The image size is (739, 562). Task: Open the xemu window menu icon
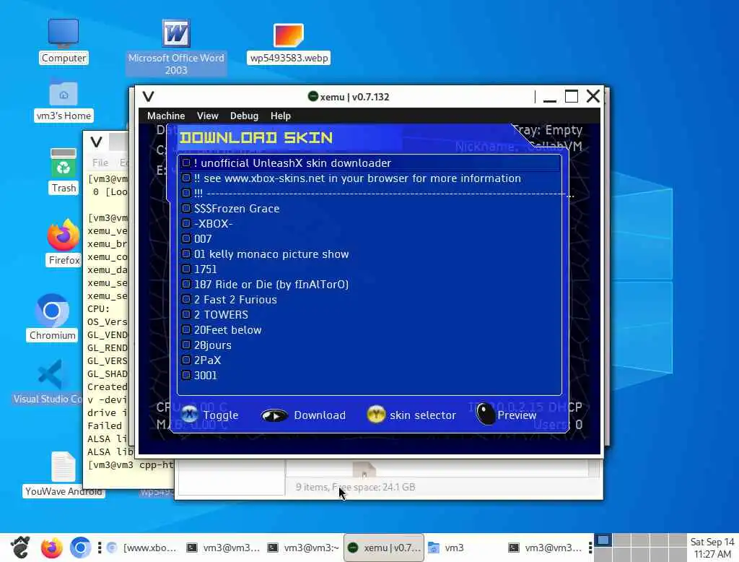tap(148, 97)
